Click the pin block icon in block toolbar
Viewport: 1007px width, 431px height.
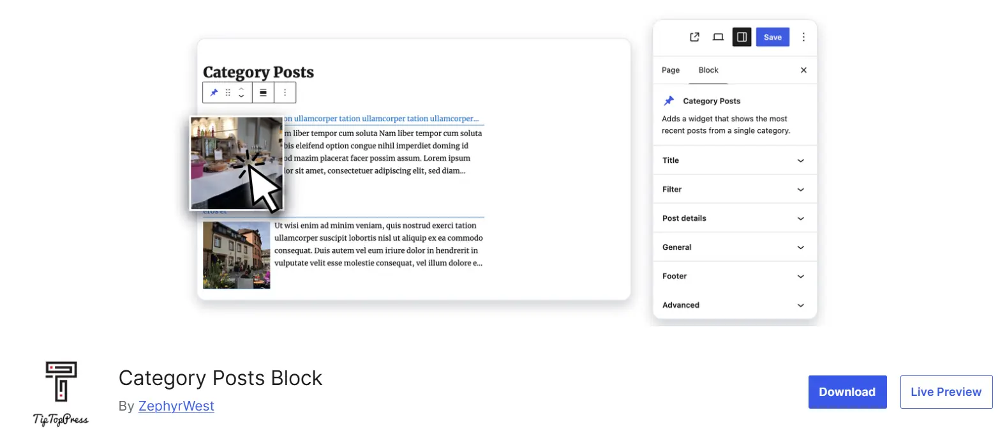(x=214, y=93)
